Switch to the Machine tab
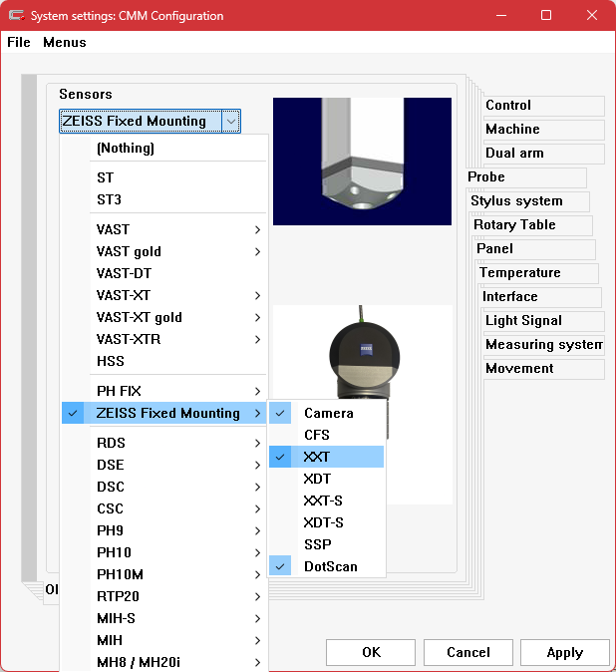Image resolution: width=616 pixels, height=672 pixels. click(x=543, y=130)
